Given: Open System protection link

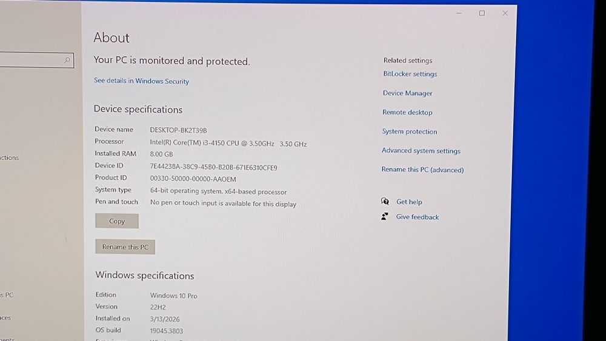Looking at the screenshot, I should 410,131.
